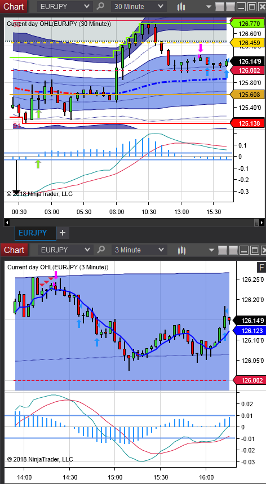Open the 30 Minute interval dropdown
The width and height of the screenshot is (266, 484).
[139, 6]
